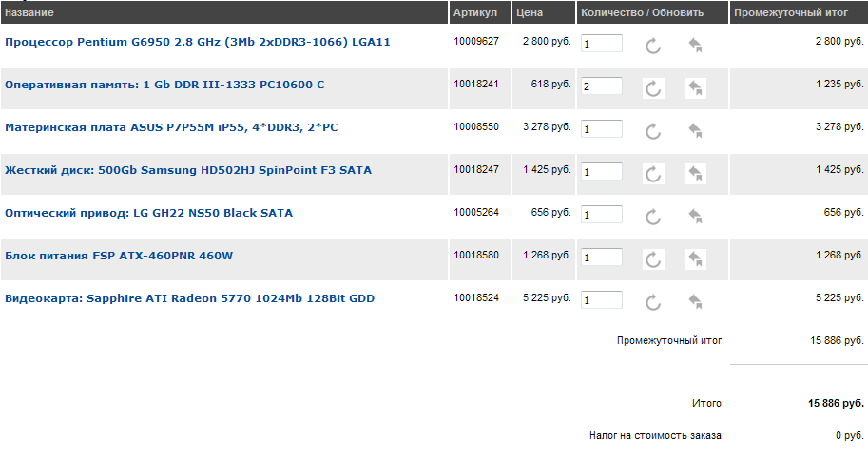
Task: Click quantity field for DDR III-1333 memory
Action: (601, 86)
